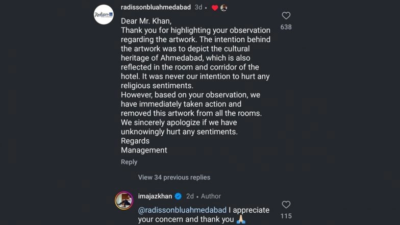Like imajazkhan's reply with the heart
400x225 pixels.
click(286, 205)
